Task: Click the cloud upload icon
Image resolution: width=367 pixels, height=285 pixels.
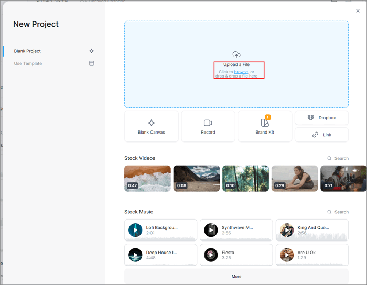Action: point(236,54)
